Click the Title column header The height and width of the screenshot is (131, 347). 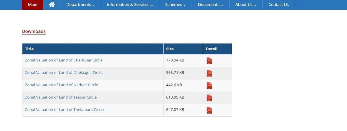click(x=29, y=49)
